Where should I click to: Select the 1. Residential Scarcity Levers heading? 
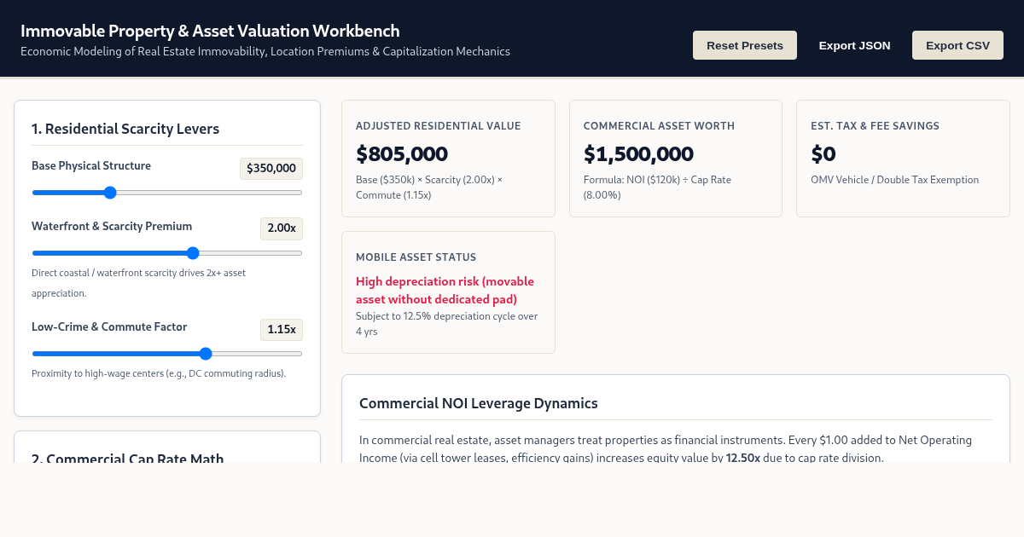click(125, 129)
